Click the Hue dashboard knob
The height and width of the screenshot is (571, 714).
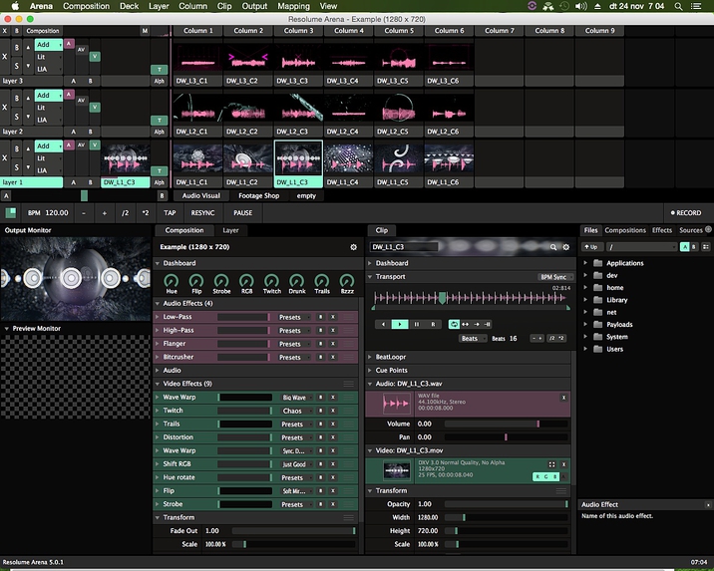point(172,282)
